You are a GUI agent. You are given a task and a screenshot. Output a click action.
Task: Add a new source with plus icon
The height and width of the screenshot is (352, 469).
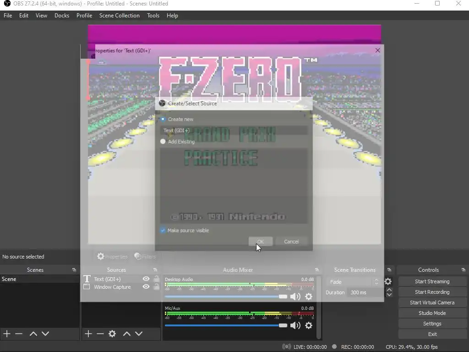(x=88, y=334)
